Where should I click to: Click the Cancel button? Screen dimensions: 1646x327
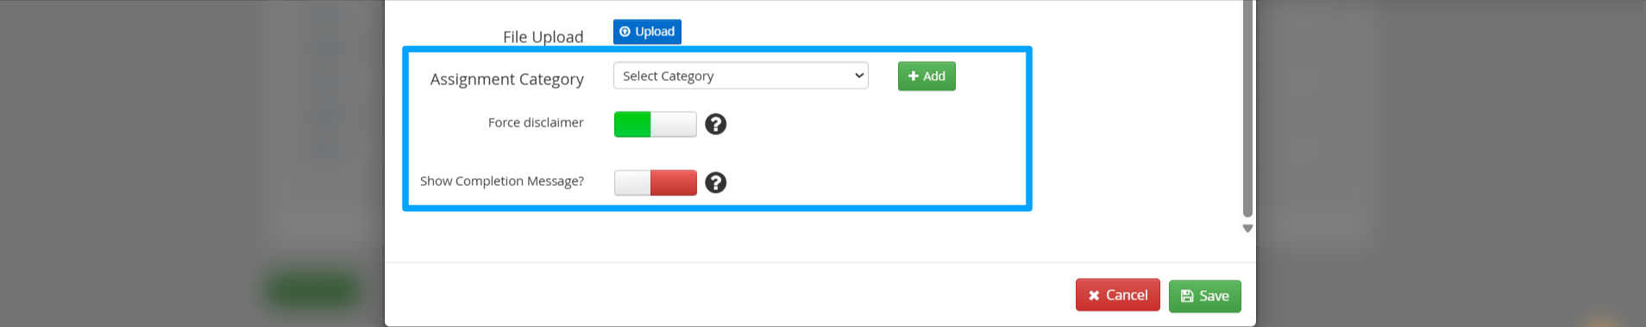tap(1117, 295)
